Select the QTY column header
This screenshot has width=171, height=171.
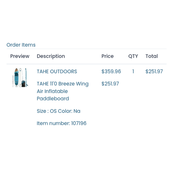133,56
